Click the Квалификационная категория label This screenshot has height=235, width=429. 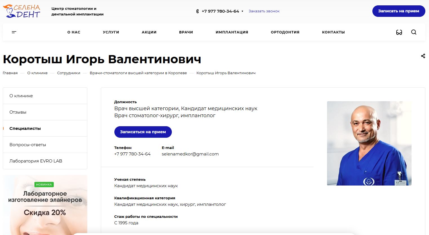click(x=145, y=198)
